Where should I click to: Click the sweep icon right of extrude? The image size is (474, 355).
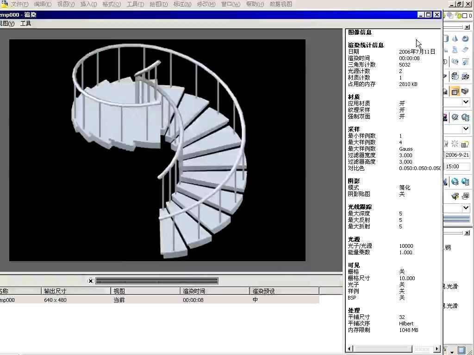465,62
